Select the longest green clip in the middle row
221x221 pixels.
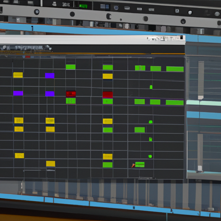[175, 103]
